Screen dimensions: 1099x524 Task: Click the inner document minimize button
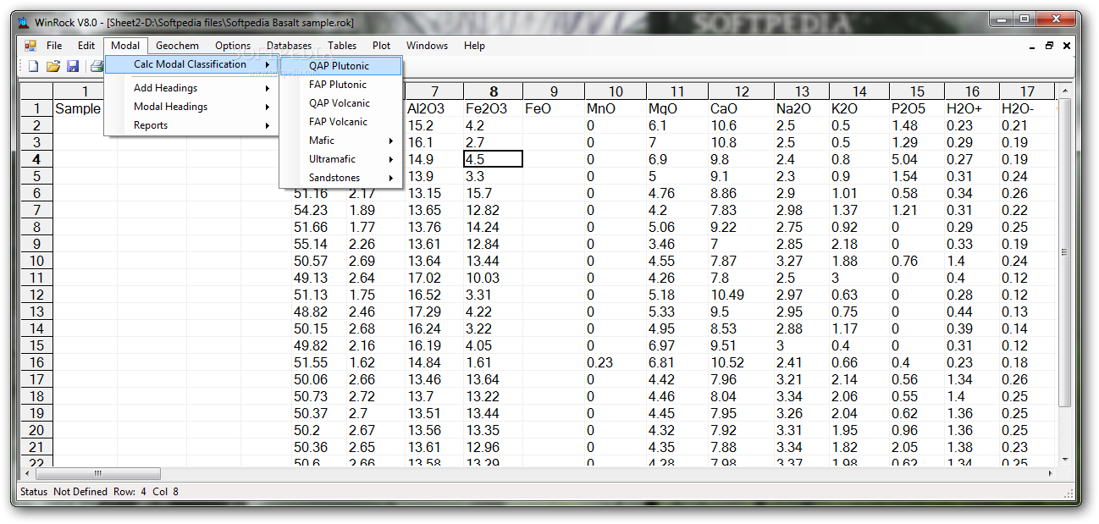(1033, 46)
